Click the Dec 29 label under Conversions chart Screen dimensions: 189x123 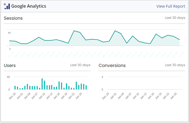(x=106, y=96)
